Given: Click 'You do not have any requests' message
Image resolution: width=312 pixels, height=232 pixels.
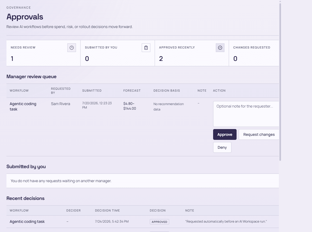Looking at the screenshot, I should point(61,181).
